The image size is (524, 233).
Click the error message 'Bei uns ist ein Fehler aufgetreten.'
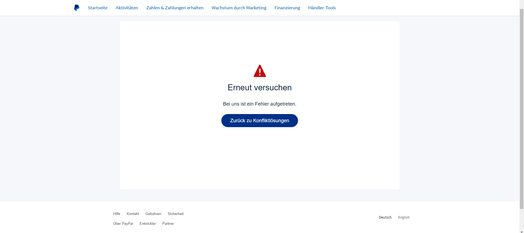point(260,104)
